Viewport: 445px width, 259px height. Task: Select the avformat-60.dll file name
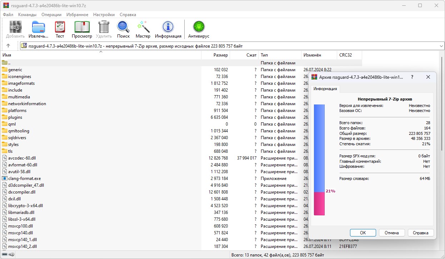(x=22, y=165)
